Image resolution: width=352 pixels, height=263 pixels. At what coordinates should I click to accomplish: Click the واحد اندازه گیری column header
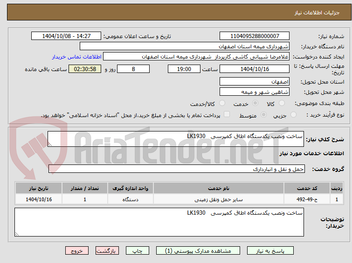tap(131, 188)
